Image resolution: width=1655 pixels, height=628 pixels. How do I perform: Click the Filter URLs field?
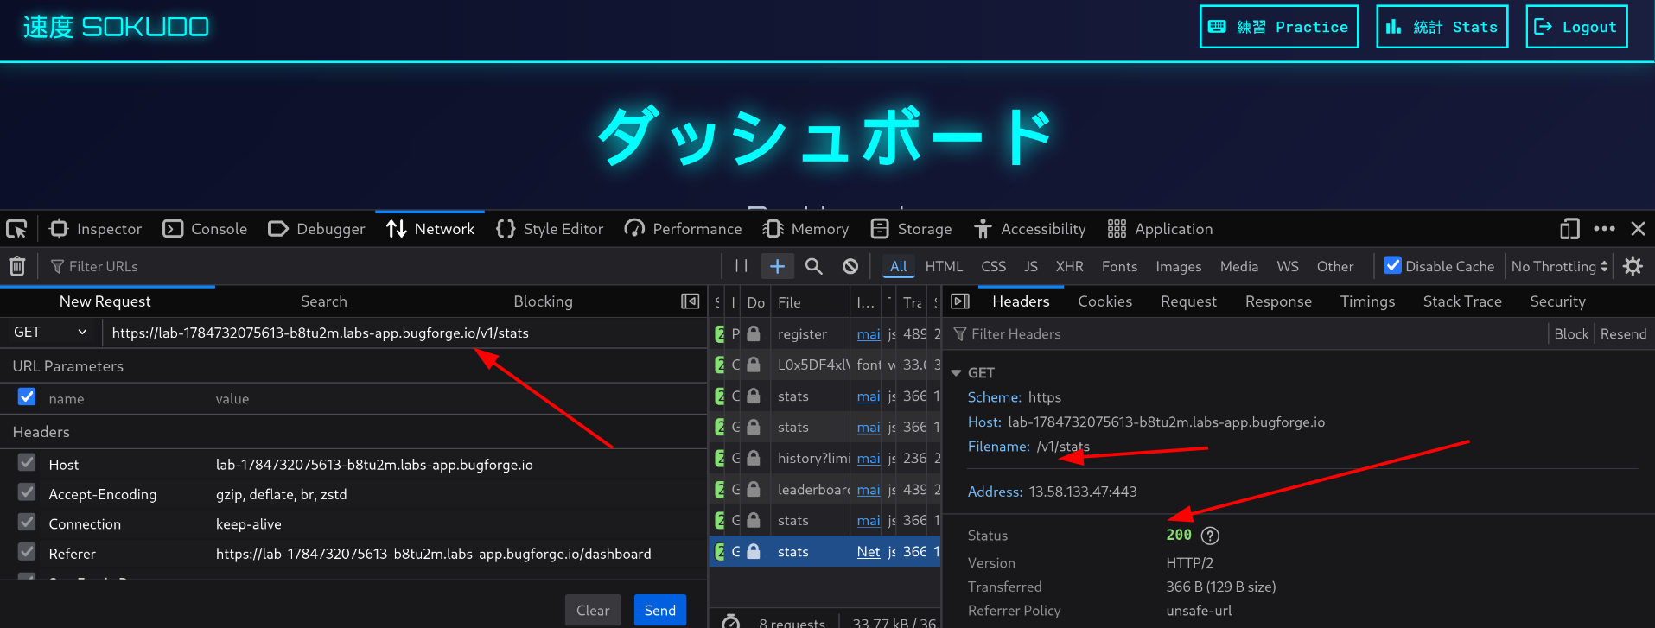tap(380, 266)
